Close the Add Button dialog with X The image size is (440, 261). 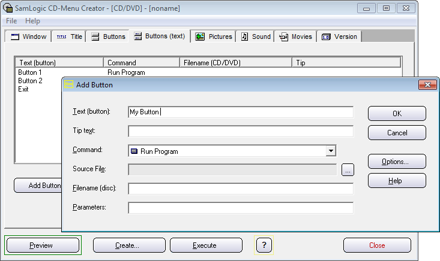[x=427, y=84]
